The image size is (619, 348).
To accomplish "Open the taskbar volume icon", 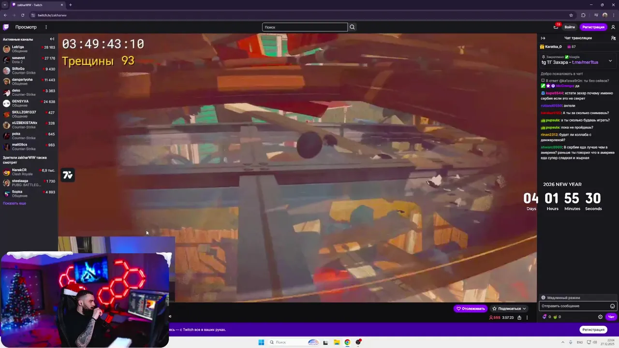I will [x=595, y=342].
